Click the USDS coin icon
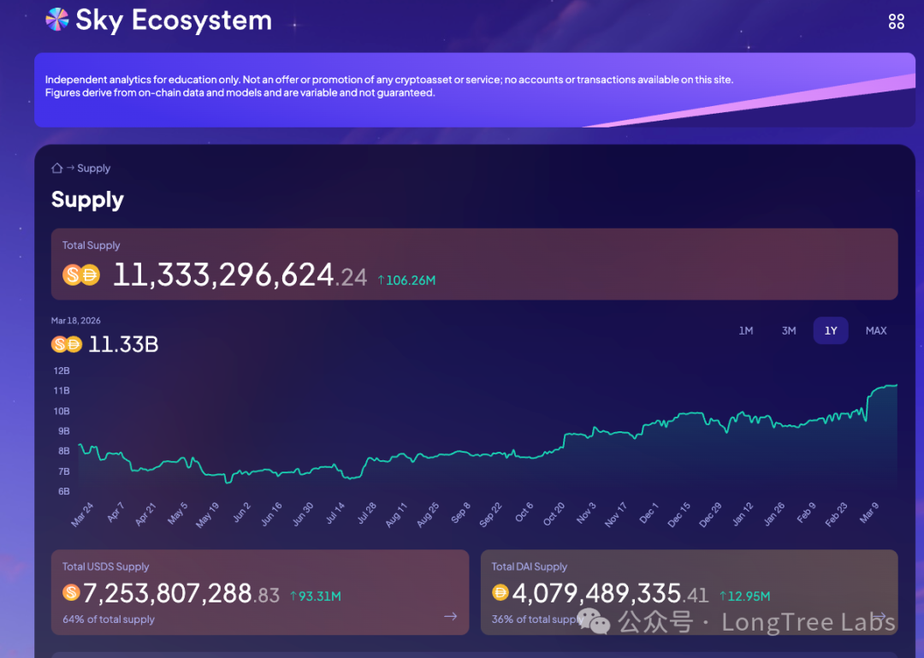Screen dimensions: 924x658 pos(71,592)
